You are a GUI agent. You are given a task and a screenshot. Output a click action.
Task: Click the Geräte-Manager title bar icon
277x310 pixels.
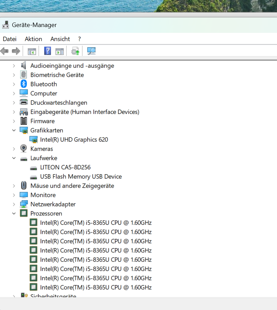[x=5, y=25]
